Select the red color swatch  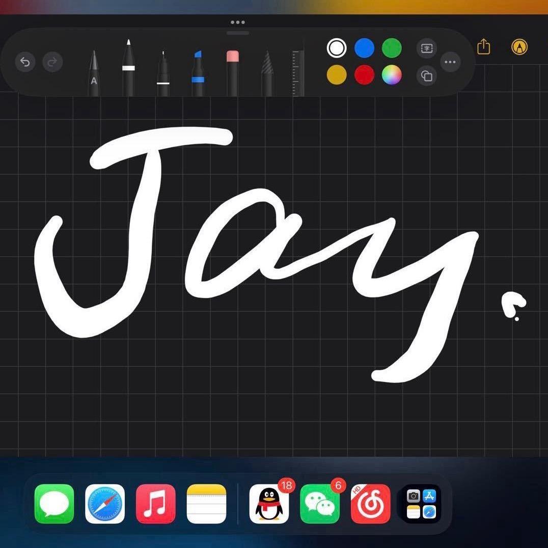[364, 75]
